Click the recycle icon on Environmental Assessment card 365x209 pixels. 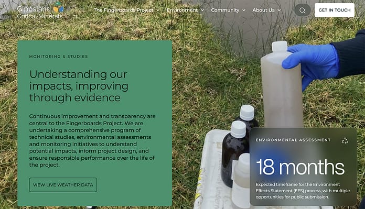pyautogui.click(x=345, y=140)
